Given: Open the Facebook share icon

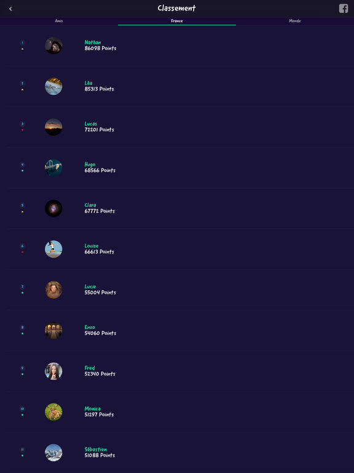Looking at the screenshot, I should (344, 9).
